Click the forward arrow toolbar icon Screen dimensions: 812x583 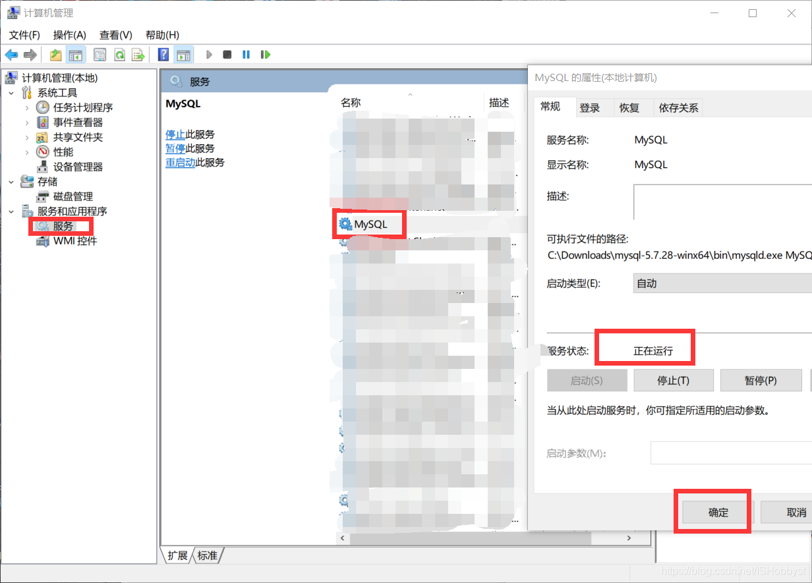[x=30, y=55]
